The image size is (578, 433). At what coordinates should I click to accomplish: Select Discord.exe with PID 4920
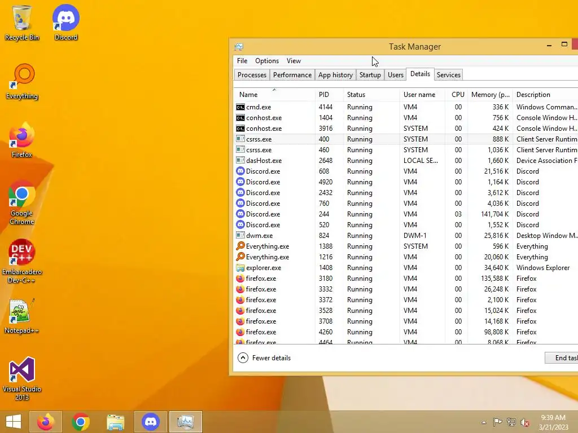(x=406, y=182)
